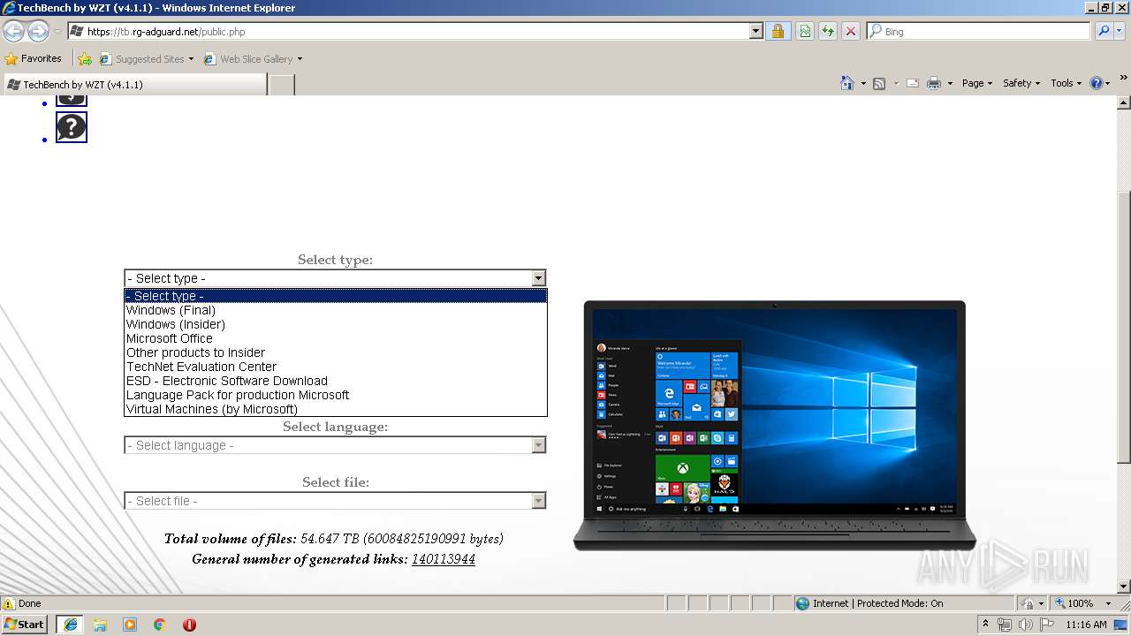Open the Safety menu
The width and height of the screenshot is (1131, 636).
coord(1021,83)
